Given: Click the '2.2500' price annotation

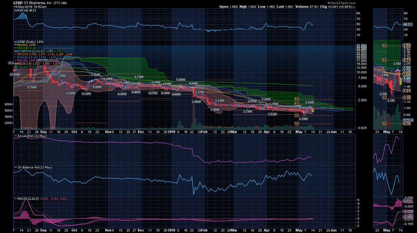Looking at the screenshot, I should coord(266,100).
